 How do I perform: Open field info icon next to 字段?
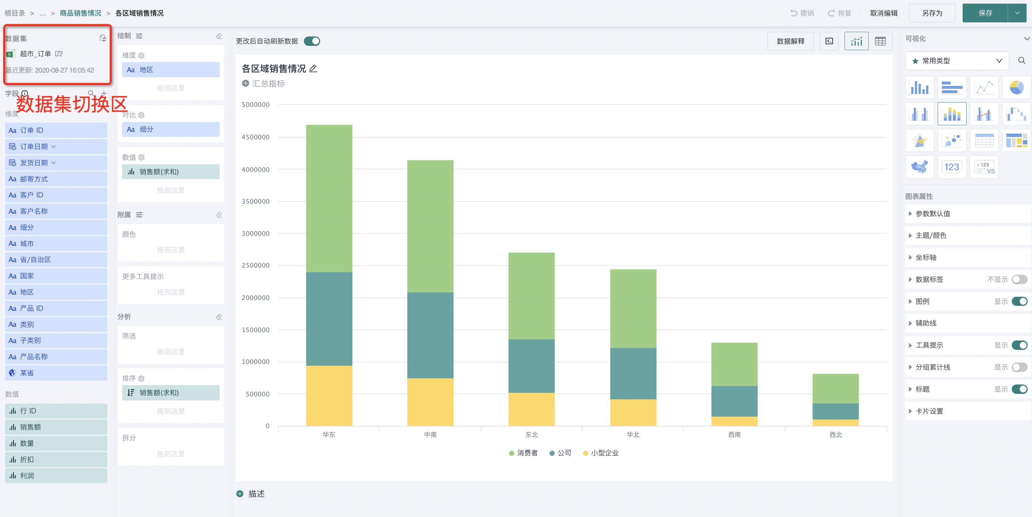[25, 93]
